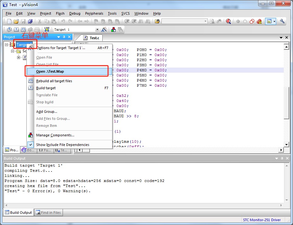Open the SVCS menu
This screenshot has height=225, width=293.
pyautogui.click(x=126, y=13)
